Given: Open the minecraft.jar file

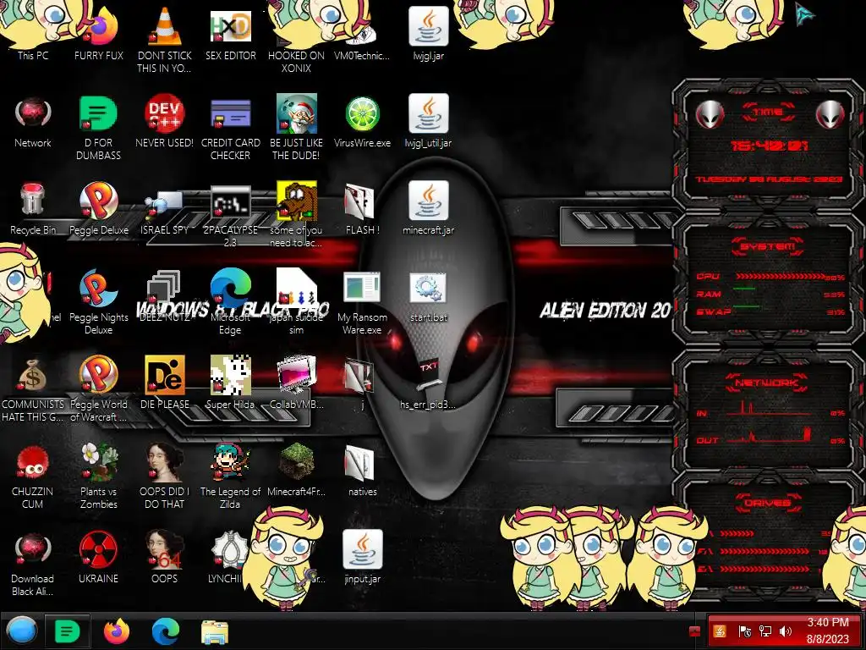Looking at the screenshot, I should 428,208.
